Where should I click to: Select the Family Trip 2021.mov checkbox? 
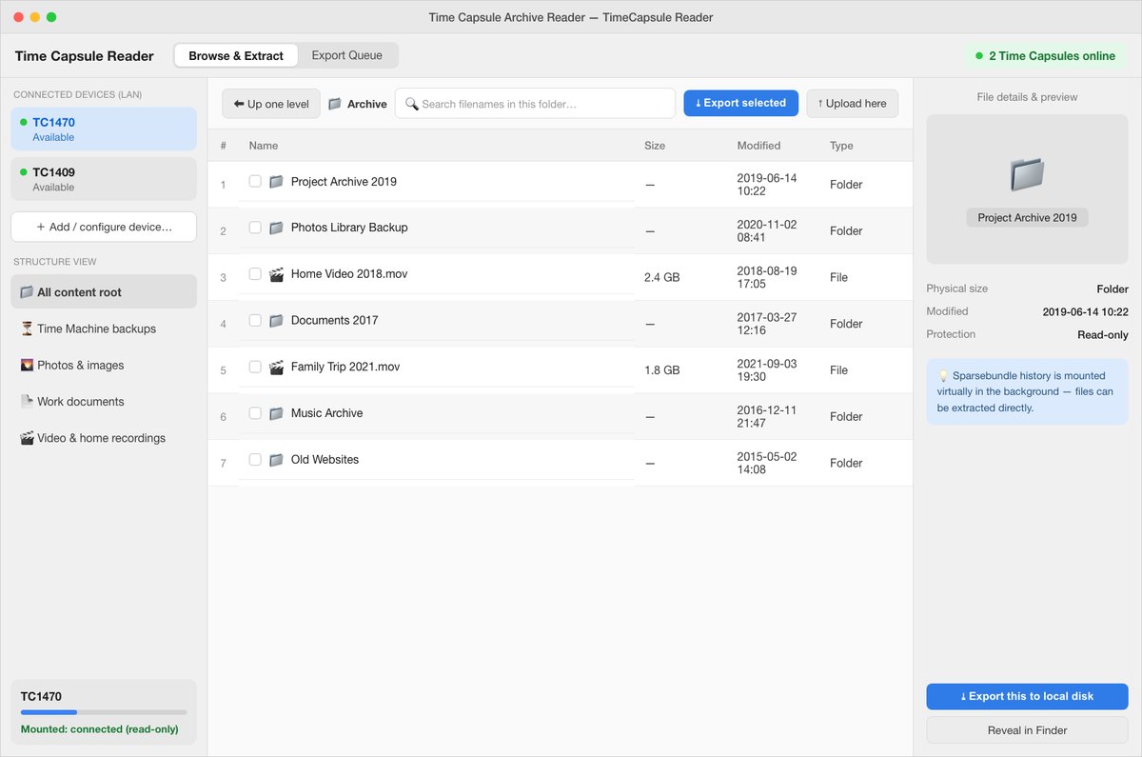pyautogui.click(x=255, y=367)
